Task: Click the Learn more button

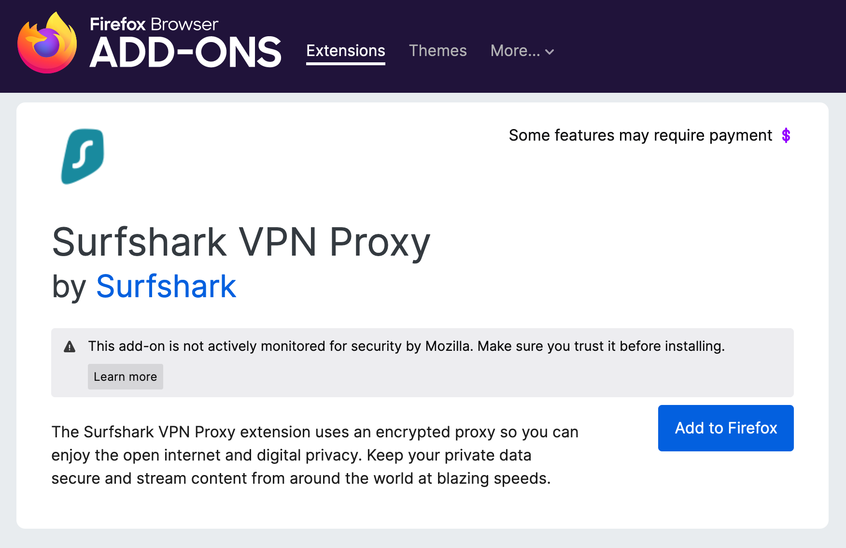Action: (126, 377)
